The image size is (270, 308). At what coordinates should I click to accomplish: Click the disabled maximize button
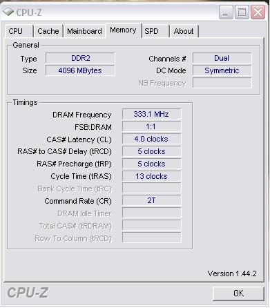(242, 12)
